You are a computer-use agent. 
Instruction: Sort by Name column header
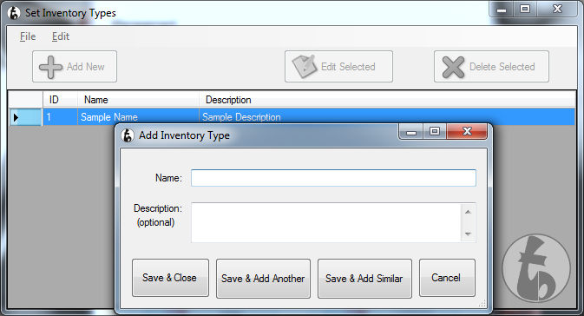138,100
